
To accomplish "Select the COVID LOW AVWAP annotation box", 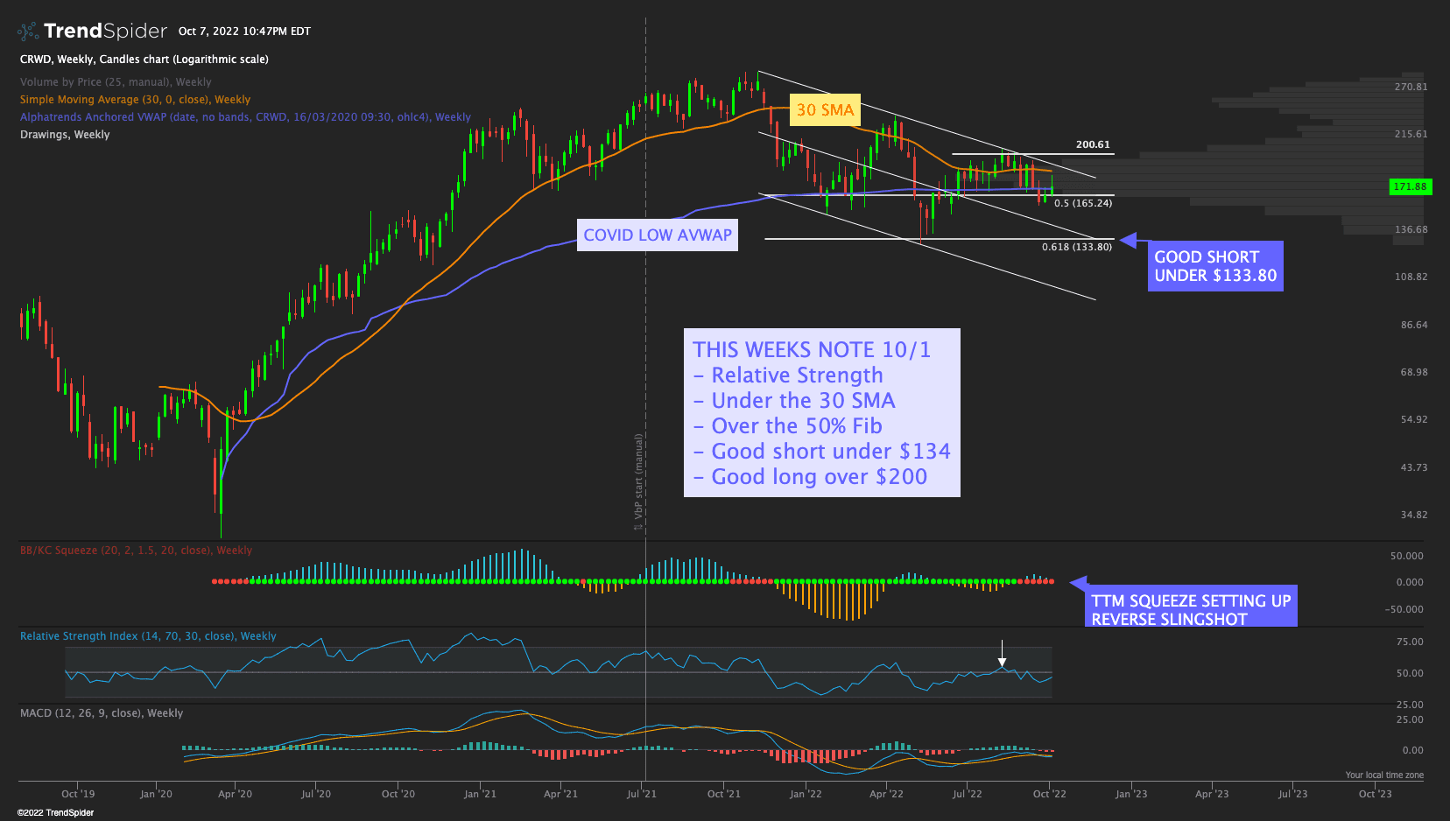I will [x=657, y=235].
